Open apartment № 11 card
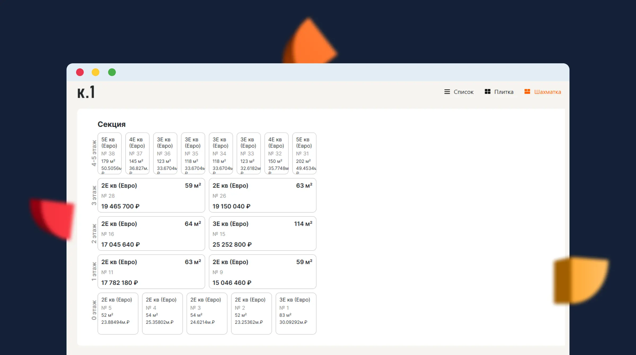 tap(151, 272)
